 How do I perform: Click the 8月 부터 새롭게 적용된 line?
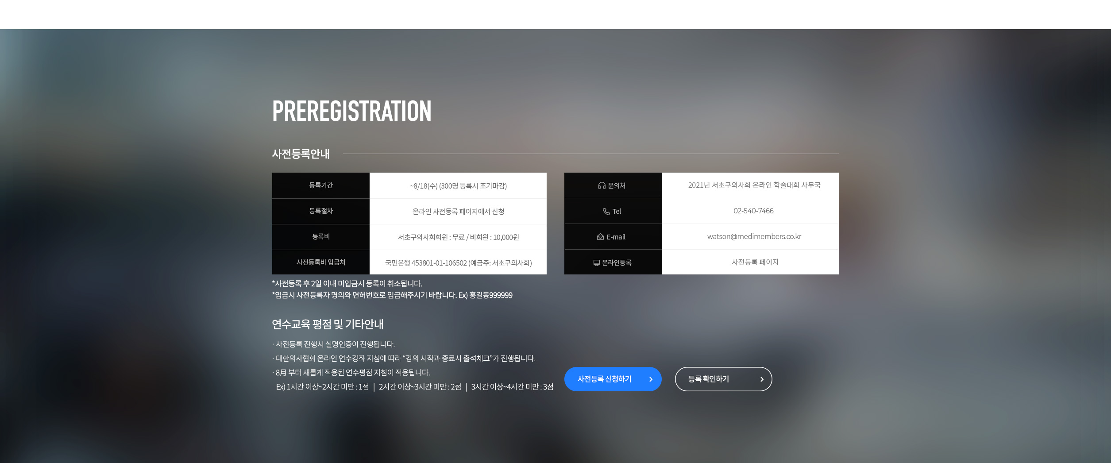click(351, 372)
